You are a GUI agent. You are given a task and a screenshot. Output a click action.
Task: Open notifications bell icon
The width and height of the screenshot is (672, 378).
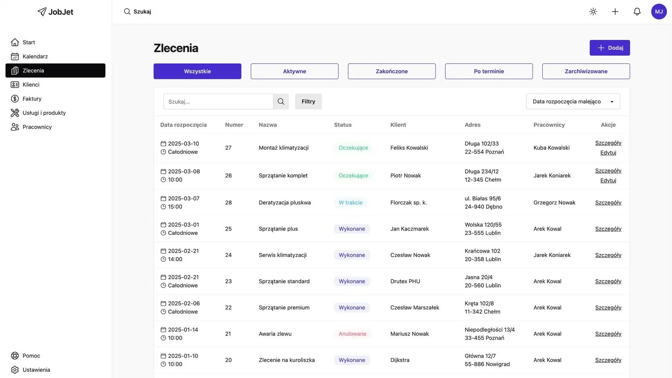pos(637,12)
